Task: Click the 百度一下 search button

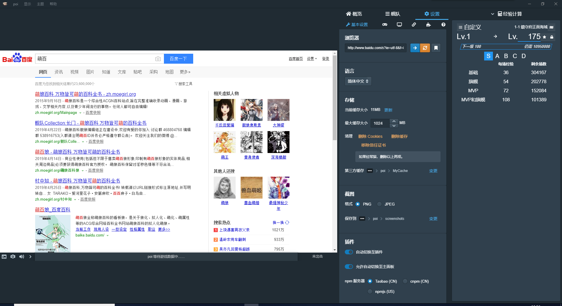Action: [178, 58]
